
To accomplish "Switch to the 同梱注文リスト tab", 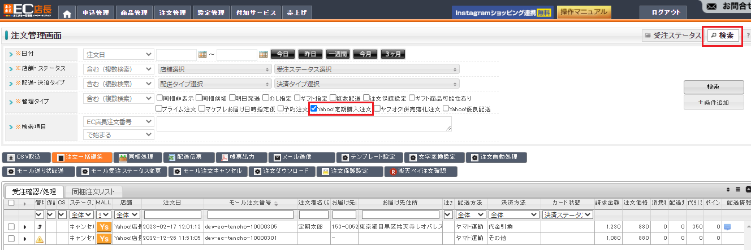I will [x=93, y=191].
